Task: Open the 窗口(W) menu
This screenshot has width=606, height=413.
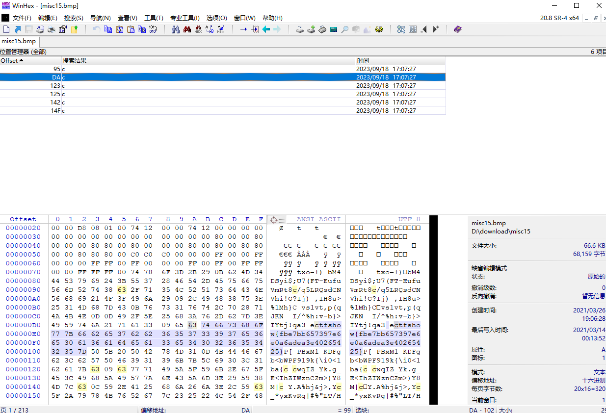Action: 245,18
